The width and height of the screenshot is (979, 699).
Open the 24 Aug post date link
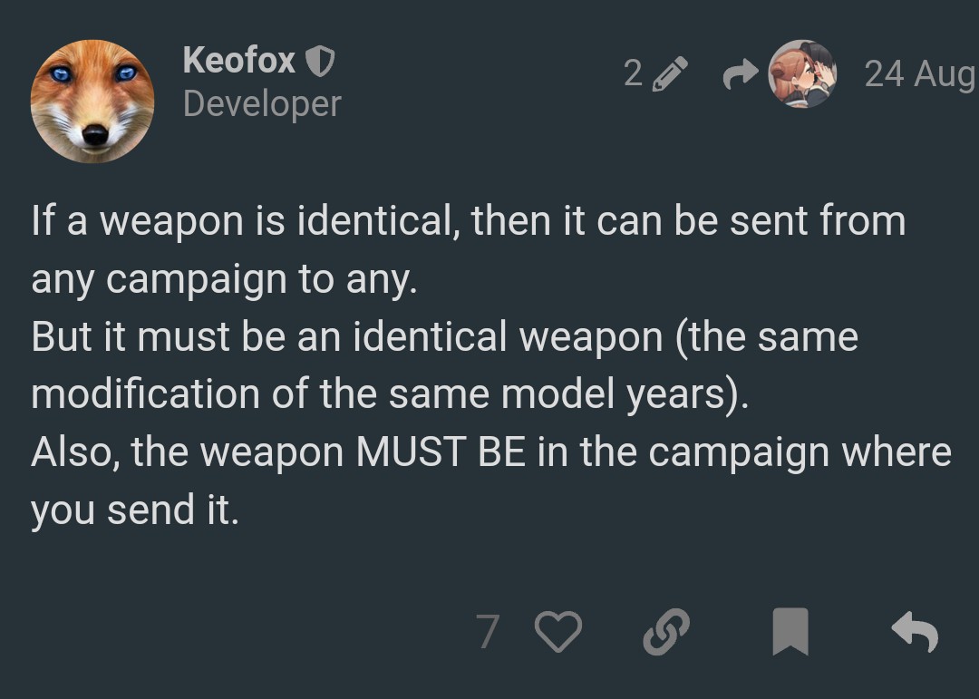tap(918, 74)
